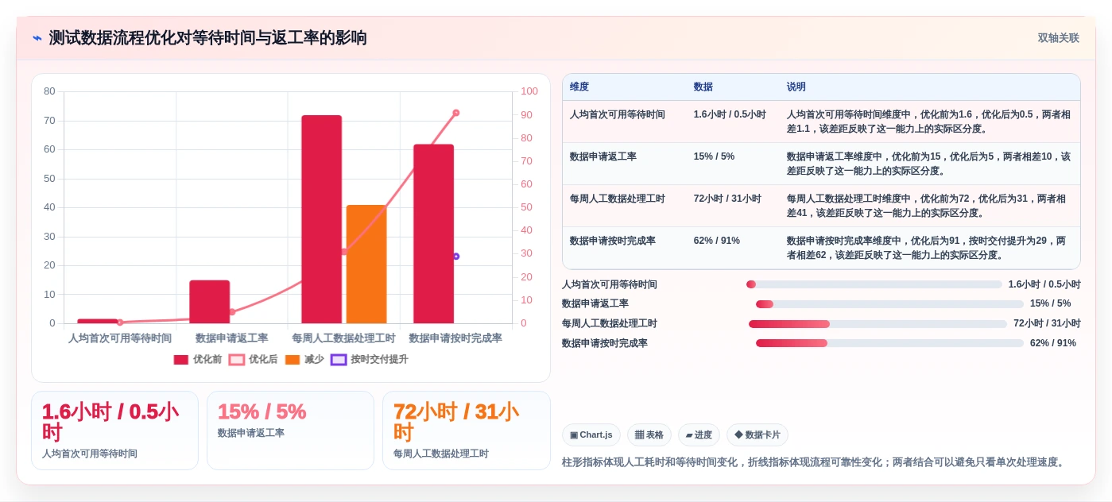Click the pink line point near 91
The width and height of the screenshot is (1112, 502).
pos(456,113)
